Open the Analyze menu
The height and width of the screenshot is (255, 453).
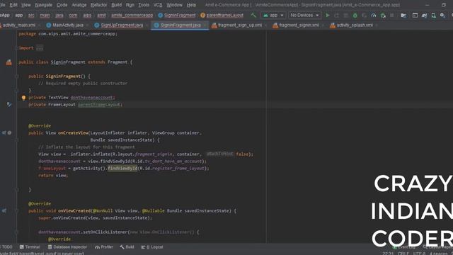[x=79, y=5]
